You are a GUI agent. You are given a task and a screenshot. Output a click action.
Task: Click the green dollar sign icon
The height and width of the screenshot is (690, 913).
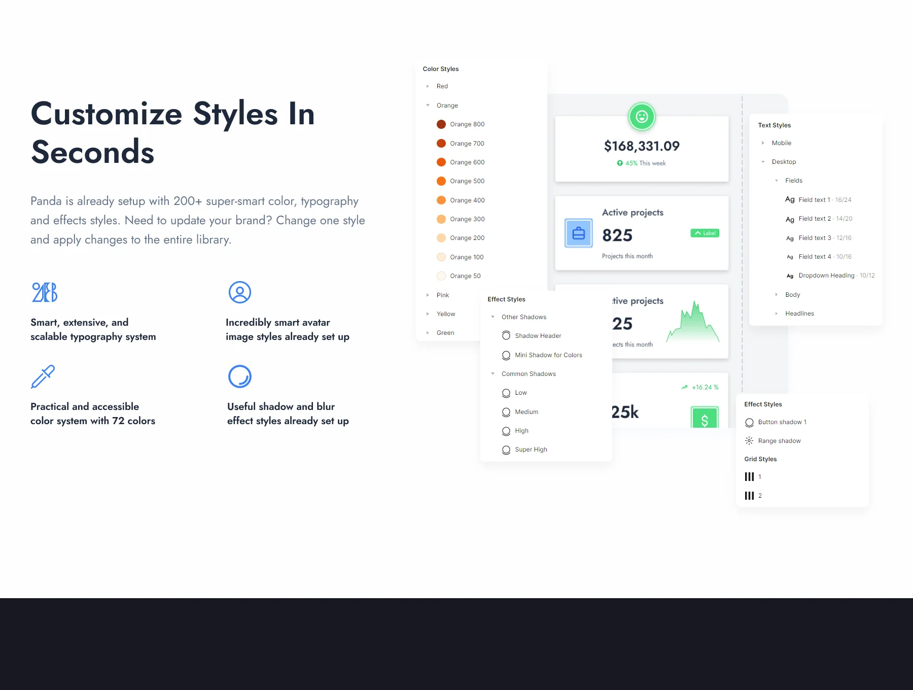pyautogui.click(x=705, y=418)
